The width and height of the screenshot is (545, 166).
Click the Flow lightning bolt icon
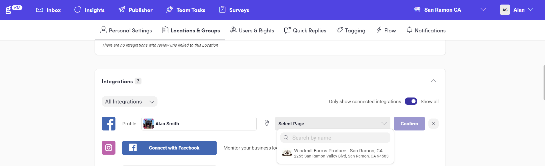(379, 30)
